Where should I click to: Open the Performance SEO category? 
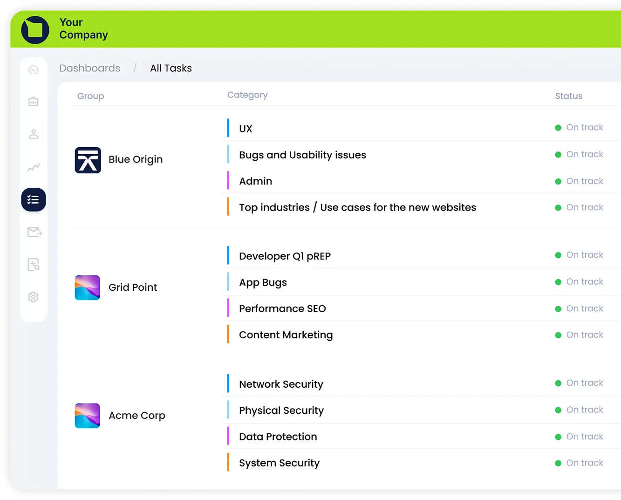(x=282, y=308)
